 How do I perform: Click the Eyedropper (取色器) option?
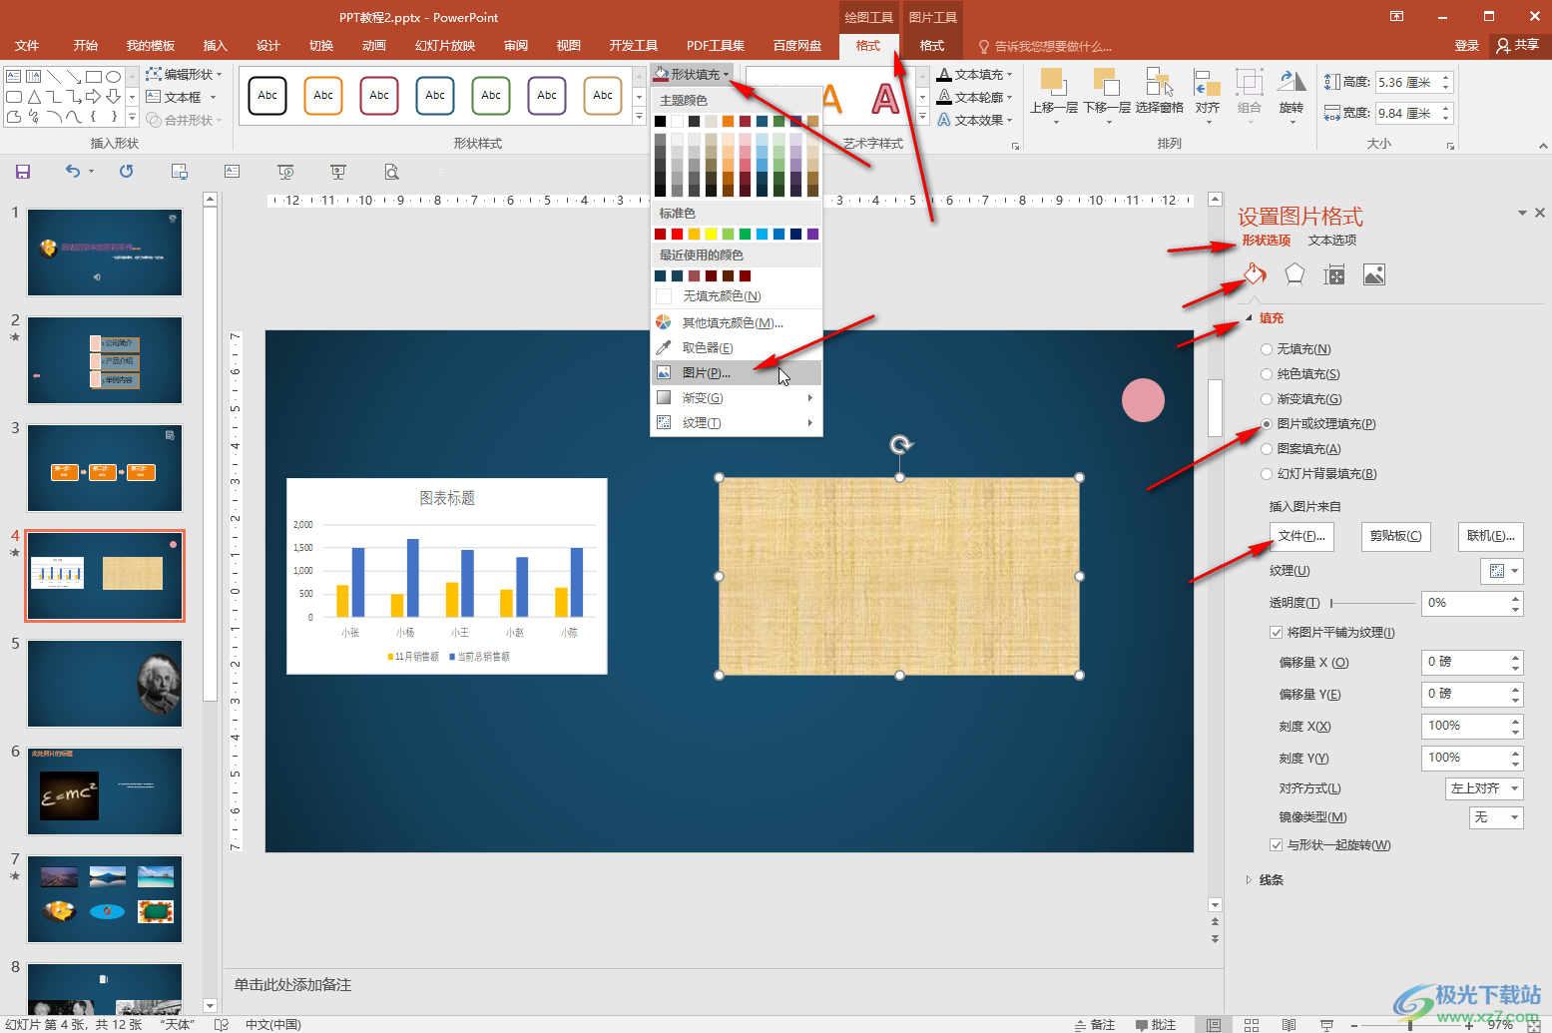[x=708, y=347]
